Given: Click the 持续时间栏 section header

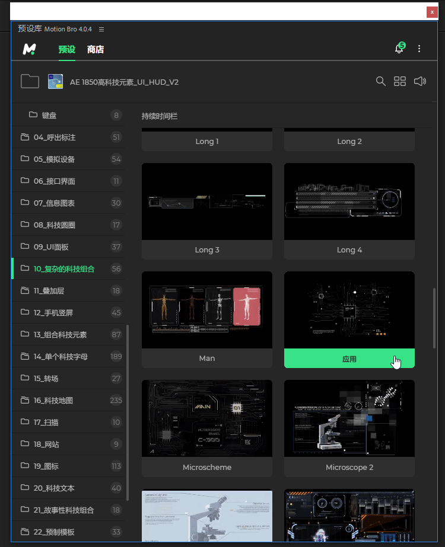Looking at the screenshot, I should [159, 116].
